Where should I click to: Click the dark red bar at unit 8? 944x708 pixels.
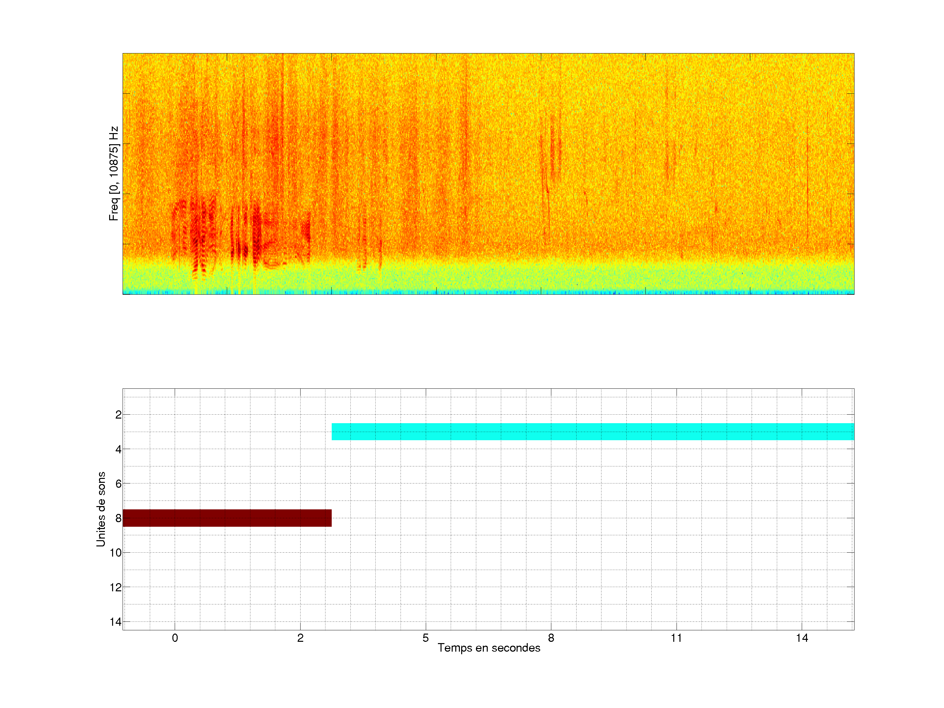(x=227, y=518)
